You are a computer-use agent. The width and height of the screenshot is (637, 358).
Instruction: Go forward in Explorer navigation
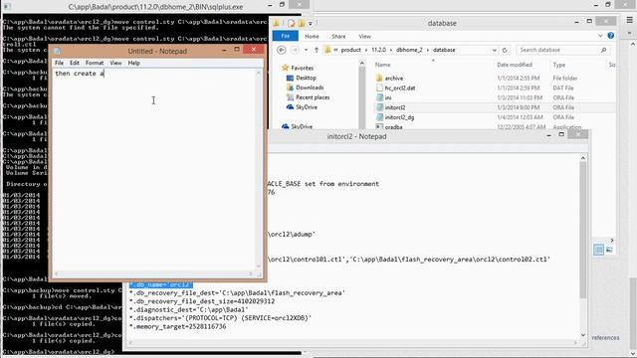point(295,50)
